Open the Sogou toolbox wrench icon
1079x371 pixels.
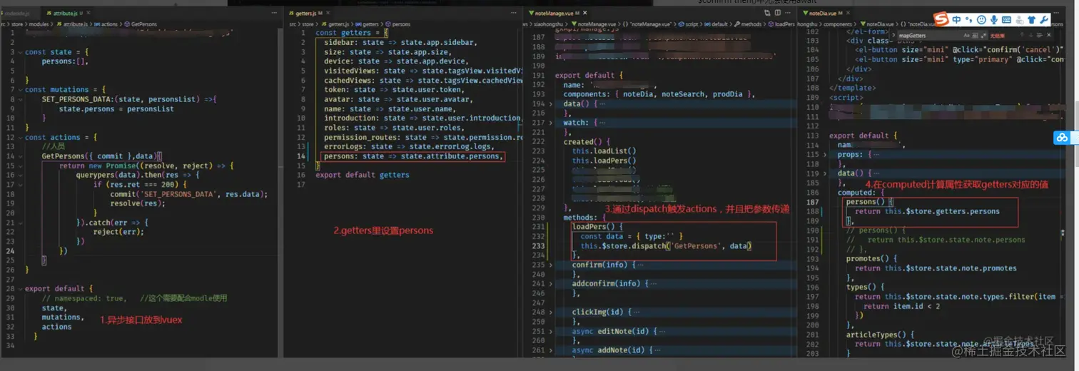tap(1044, 20)
